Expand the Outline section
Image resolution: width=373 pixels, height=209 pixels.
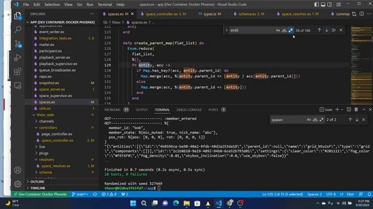(x=37, y=182)
